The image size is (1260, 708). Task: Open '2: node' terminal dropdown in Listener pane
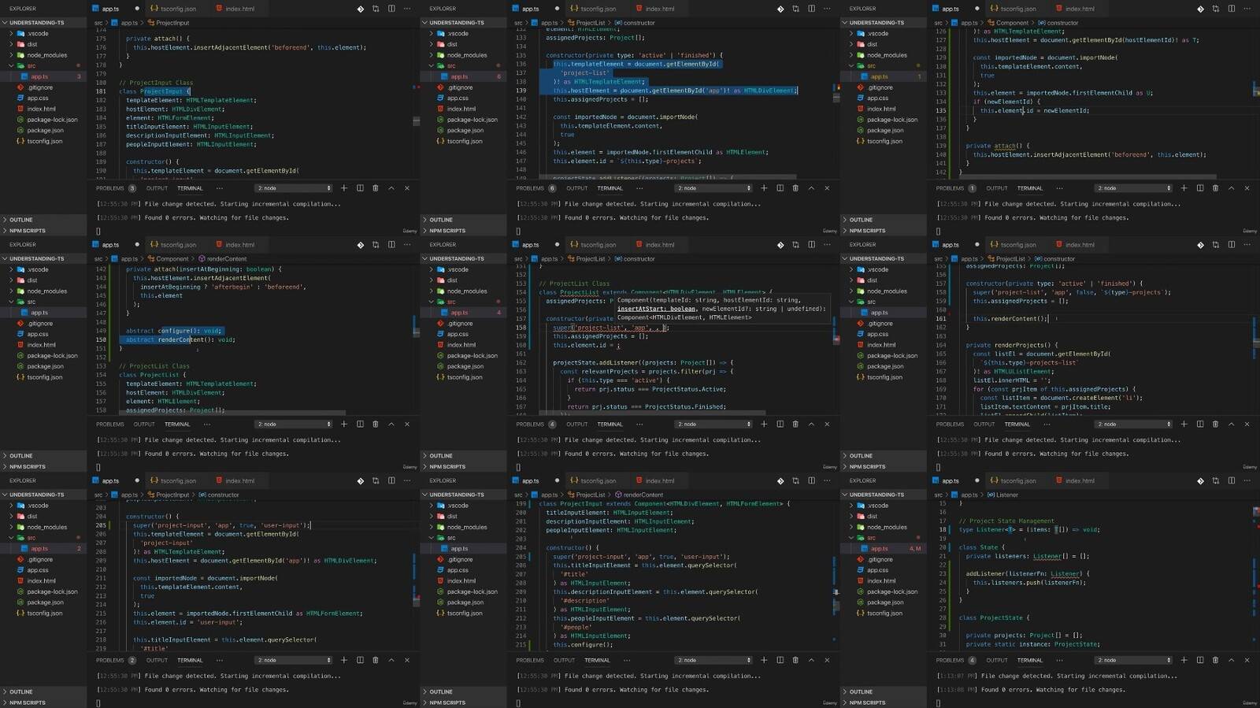tap(1134, 660)
